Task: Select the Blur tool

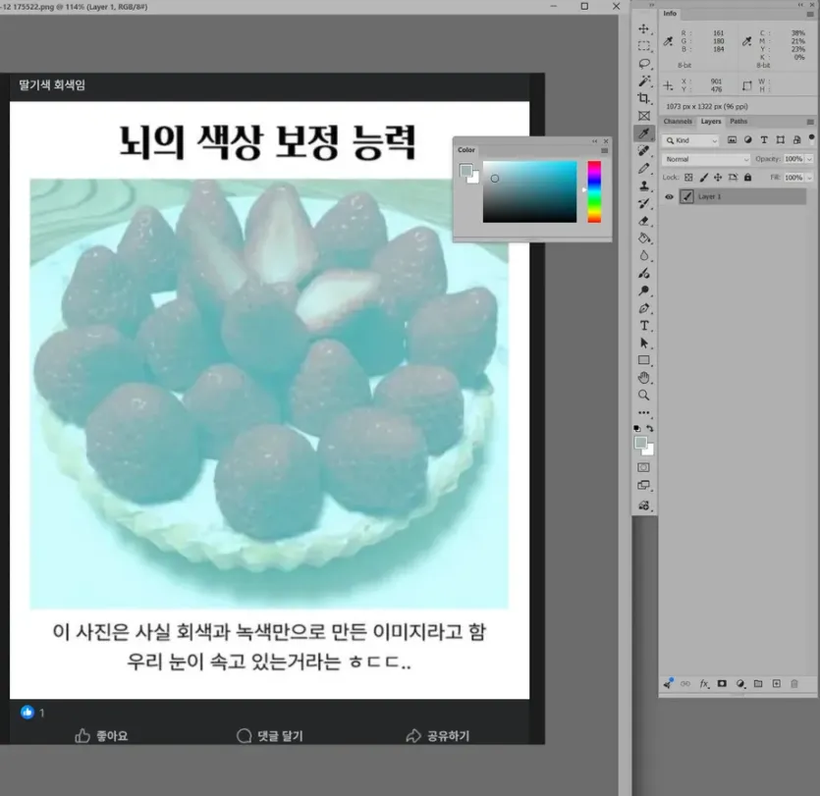Action: [644, 255]
